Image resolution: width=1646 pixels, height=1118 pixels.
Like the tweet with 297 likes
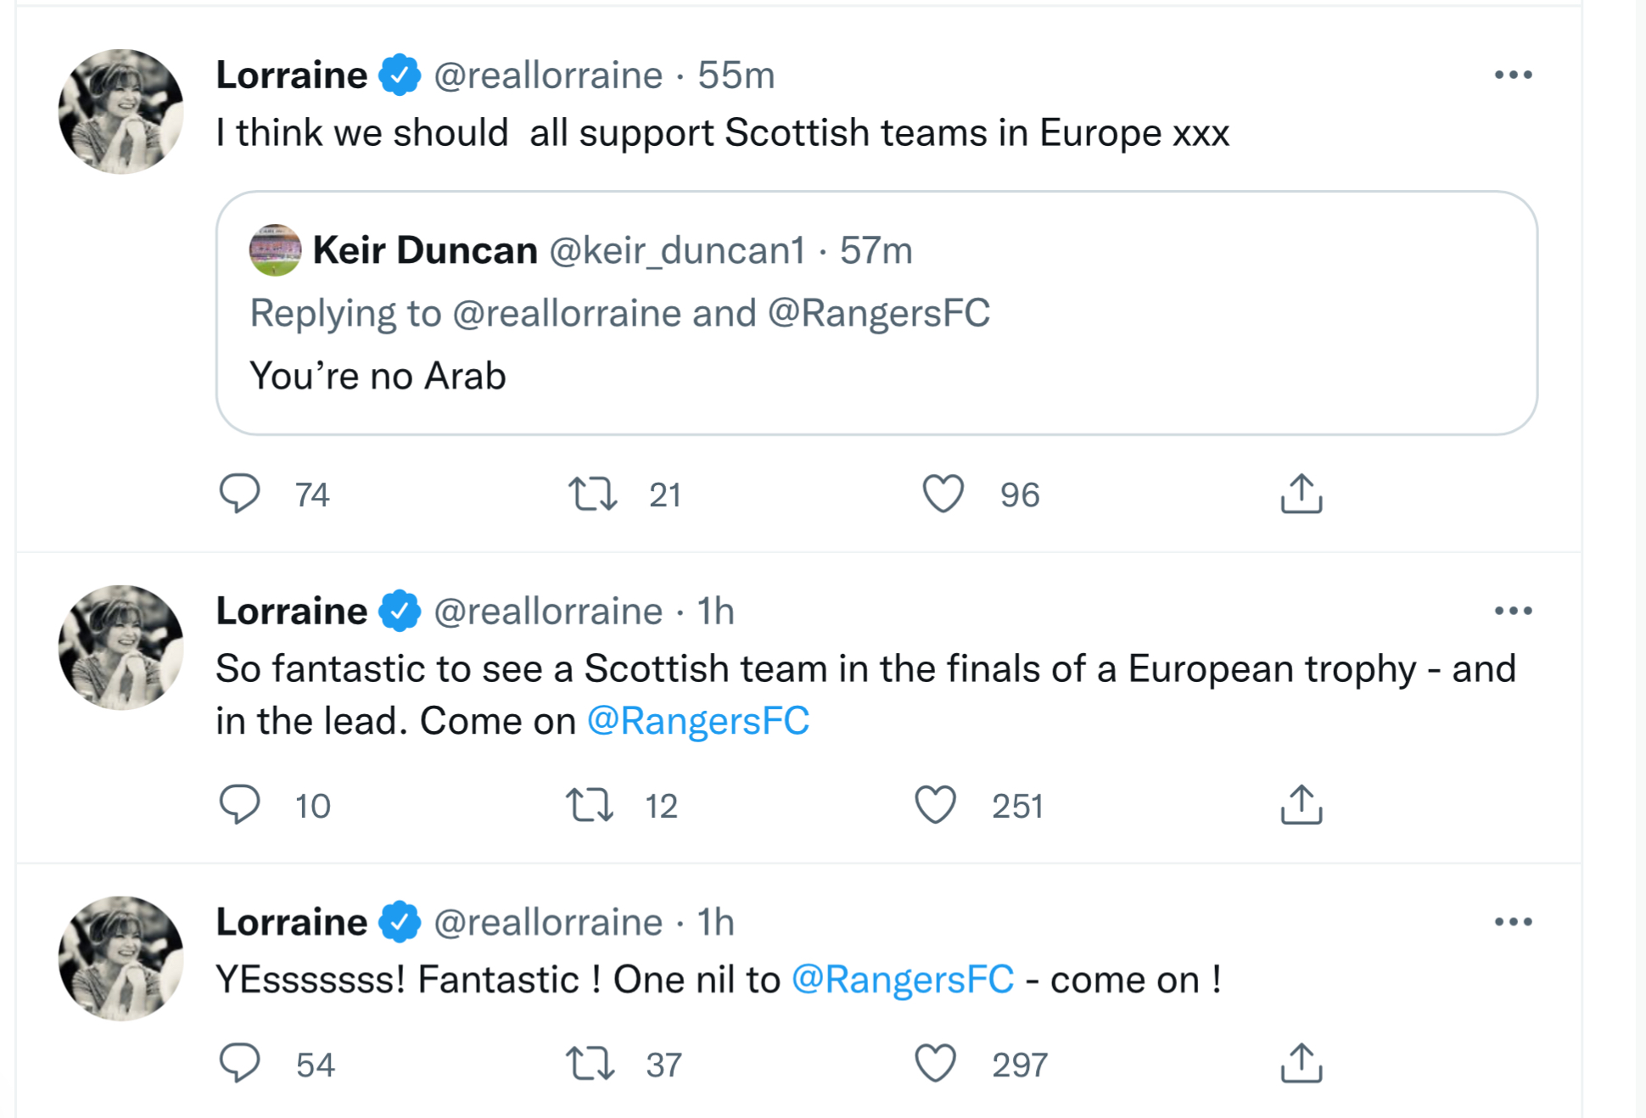click(935, 1063)
